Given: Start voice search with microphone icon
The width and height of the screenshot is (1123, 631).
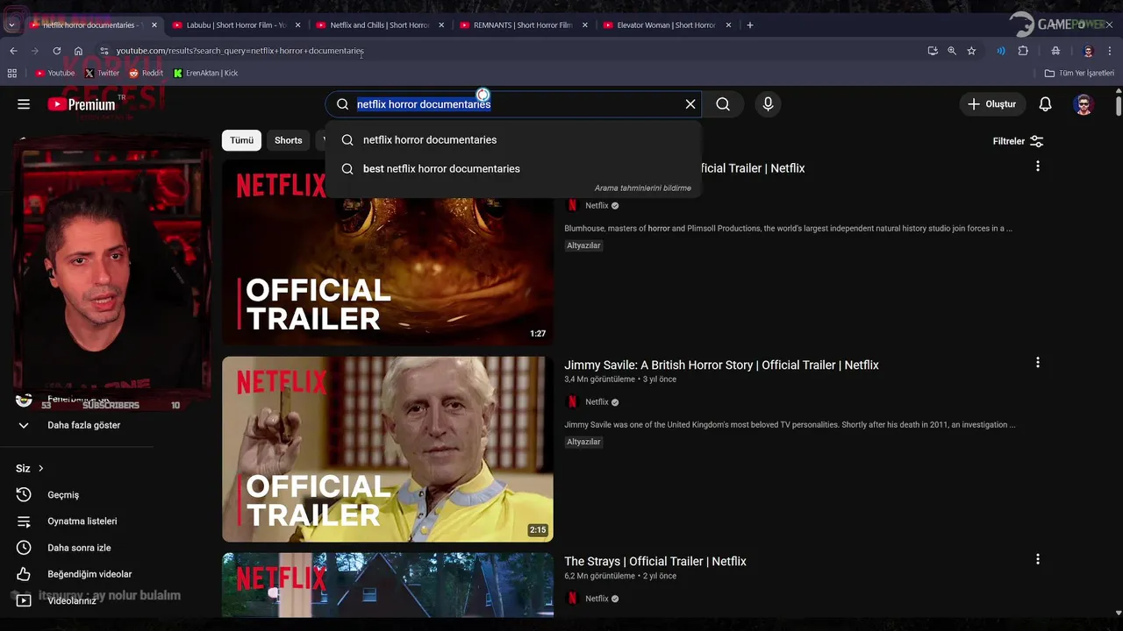Looking at the screenshot, I should 768,104.
